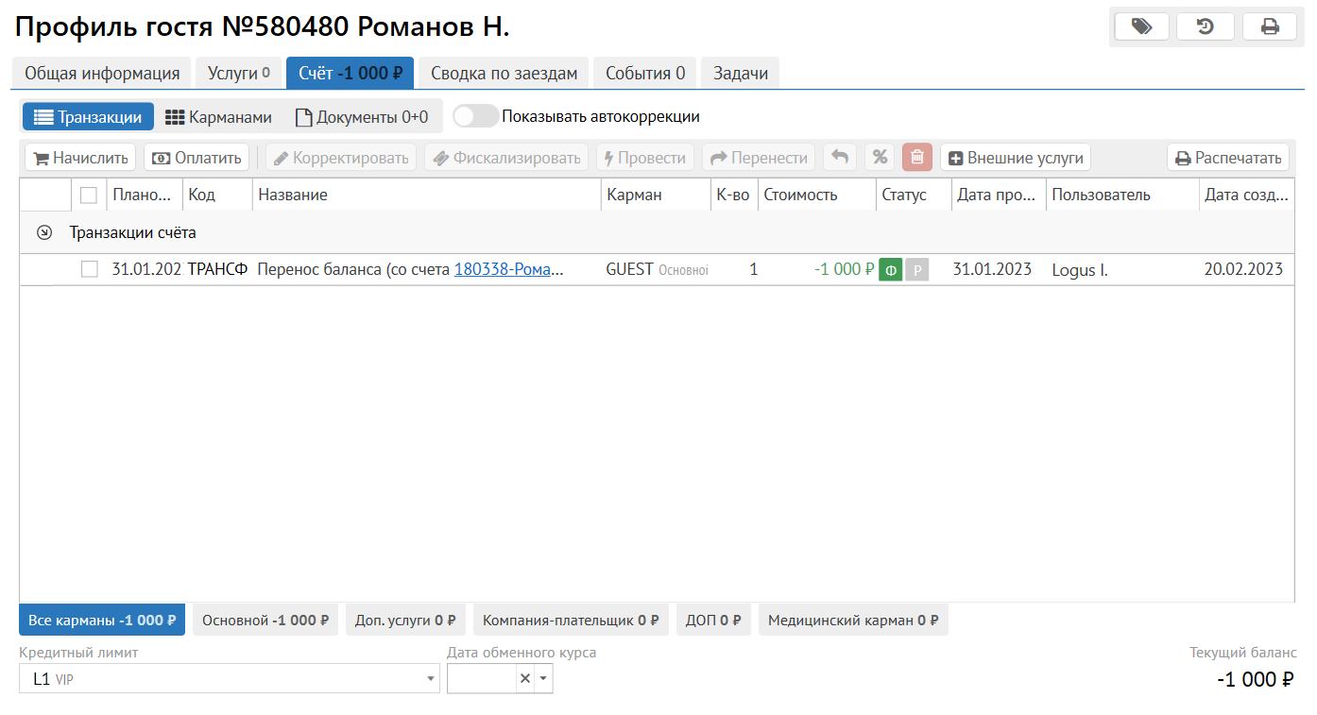
Task: Click the gray Р status badge
Action: click(x=916, y=270)
